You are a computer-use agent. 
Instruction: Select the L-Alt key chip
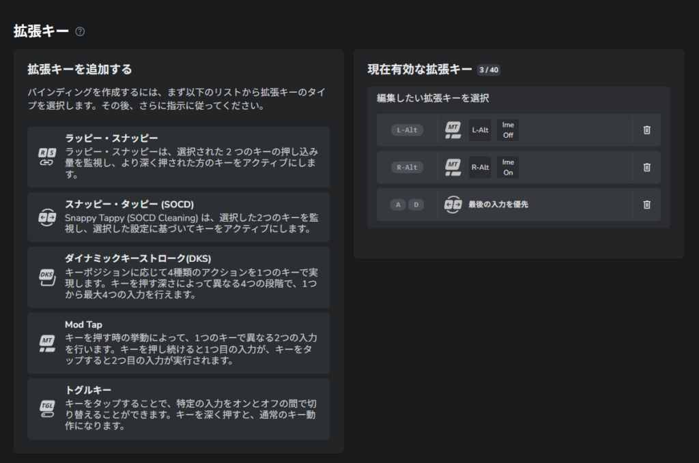point(408,130)
